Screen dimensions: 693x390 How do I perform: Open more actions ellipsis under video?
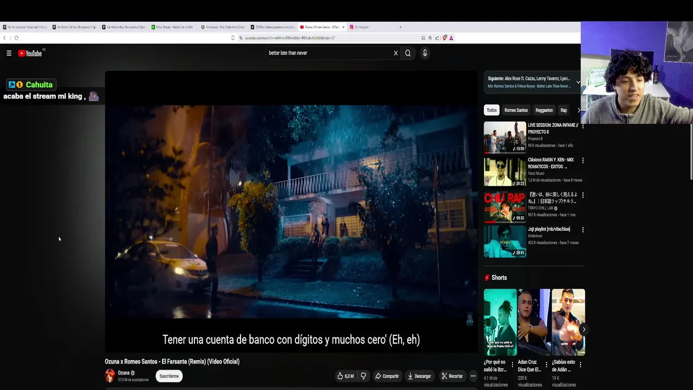coord(473,376)
